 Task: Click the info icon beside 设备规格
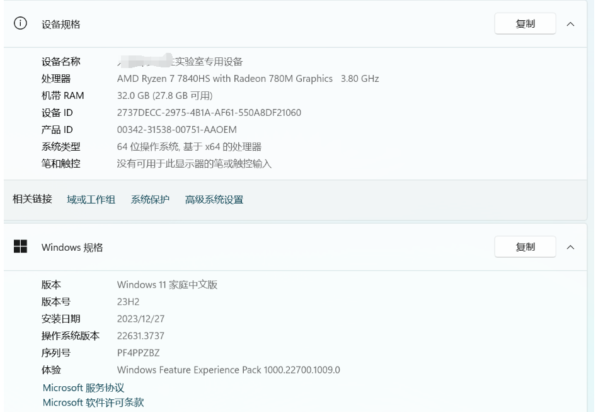(20, 23)
